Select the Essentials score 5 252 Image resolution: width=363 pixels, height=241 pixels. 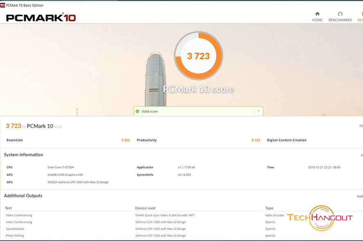[x=126, y=140]
